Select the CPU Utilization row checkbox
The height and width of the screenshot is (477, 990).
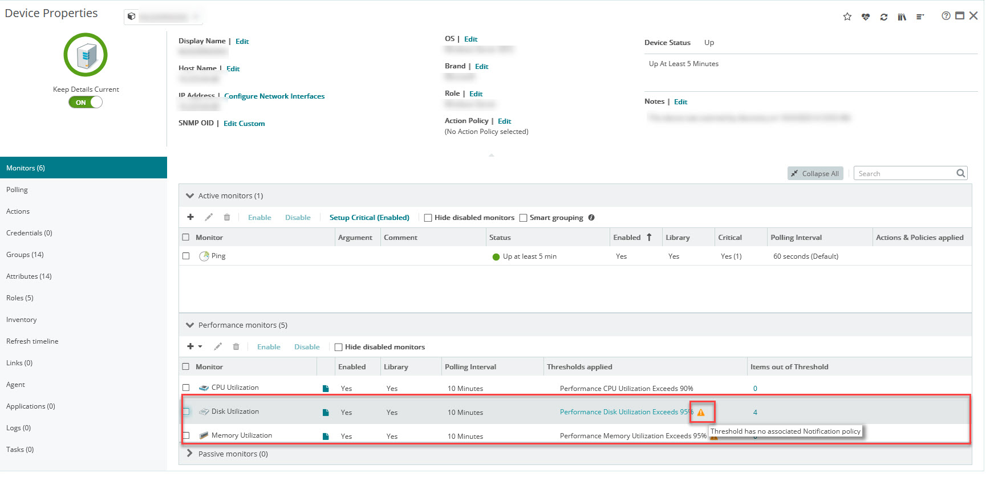pos(186,388)
